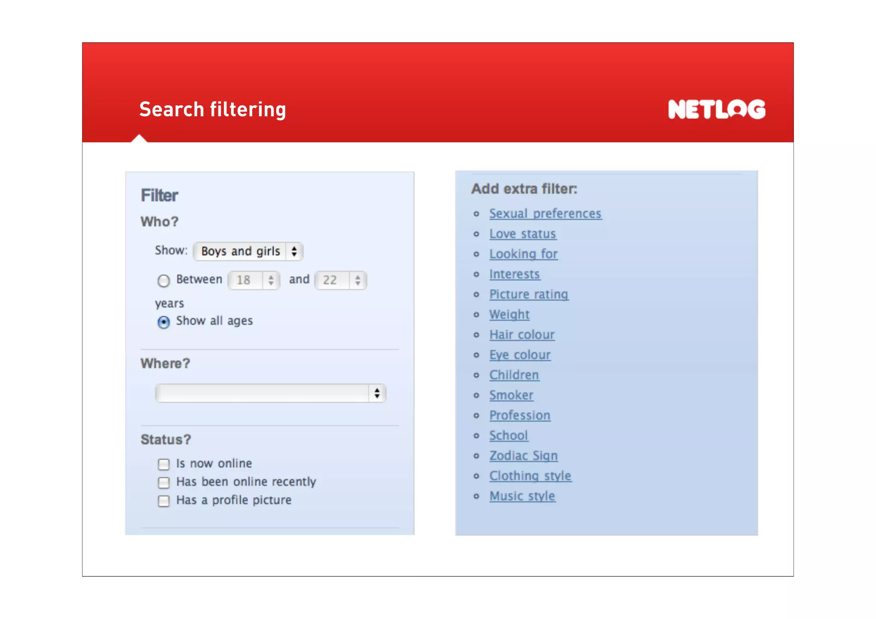Image resolution: width=876 pixels, height=619 pixels.
Task: Open the Boys and girls dropdown
Action: pos(248,252)
